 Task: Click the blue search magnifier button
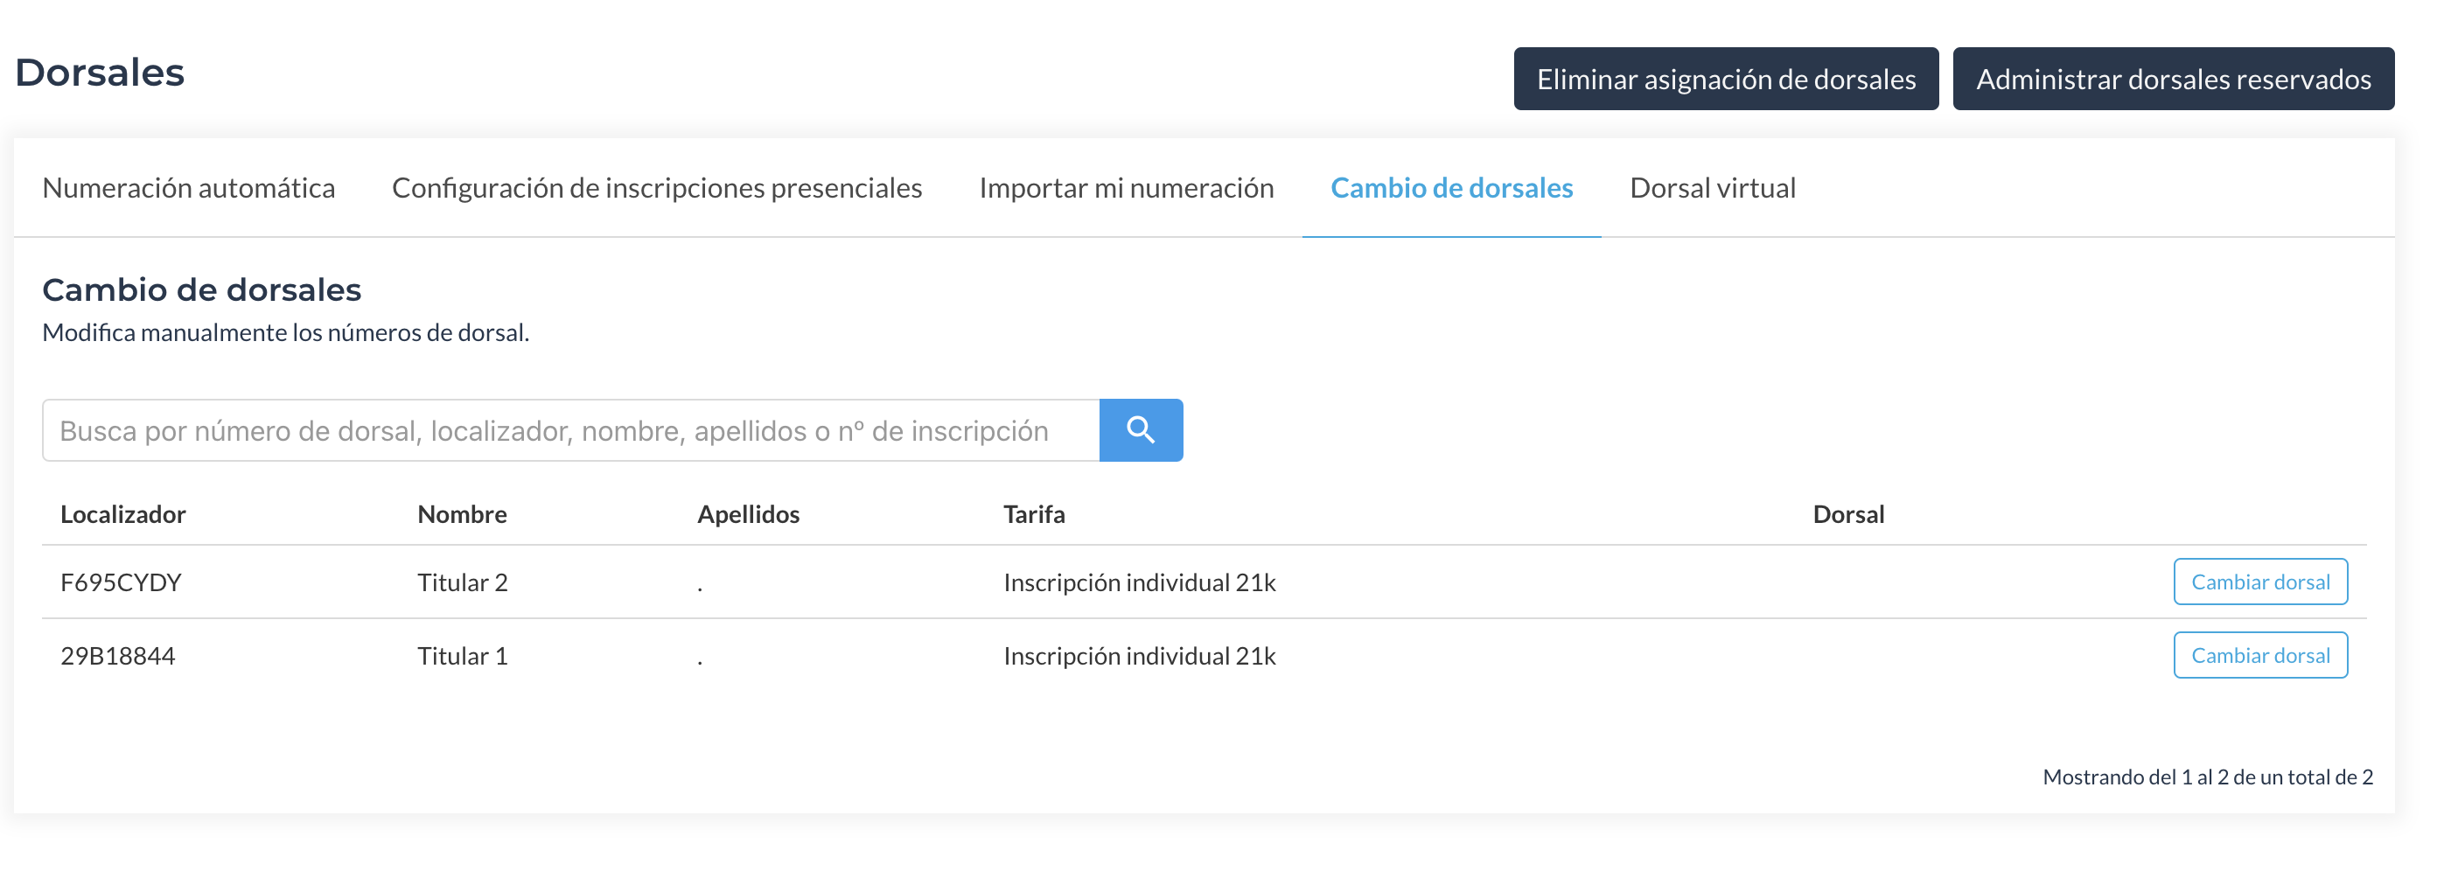pos(1140,430)
